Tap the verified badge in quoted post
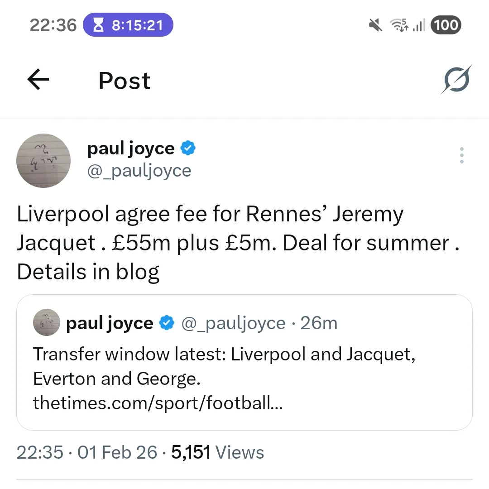The image size is (489, 489). (167, 323)
